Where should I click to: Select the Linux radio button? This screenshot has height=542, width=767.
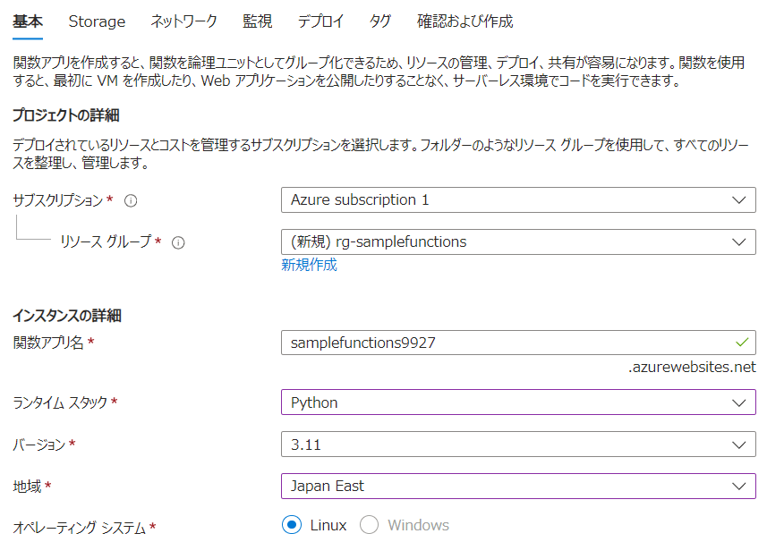(x=292, y=525)
